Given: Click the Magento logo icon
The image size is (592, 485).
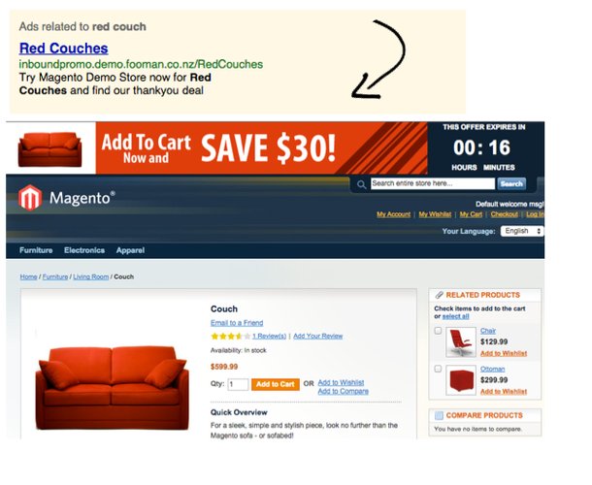Looking at the screenshot, I should point(30,198).
